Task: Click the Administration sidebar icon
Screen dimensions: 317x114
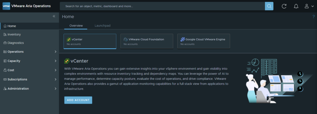Action: (x=5, y=89)
